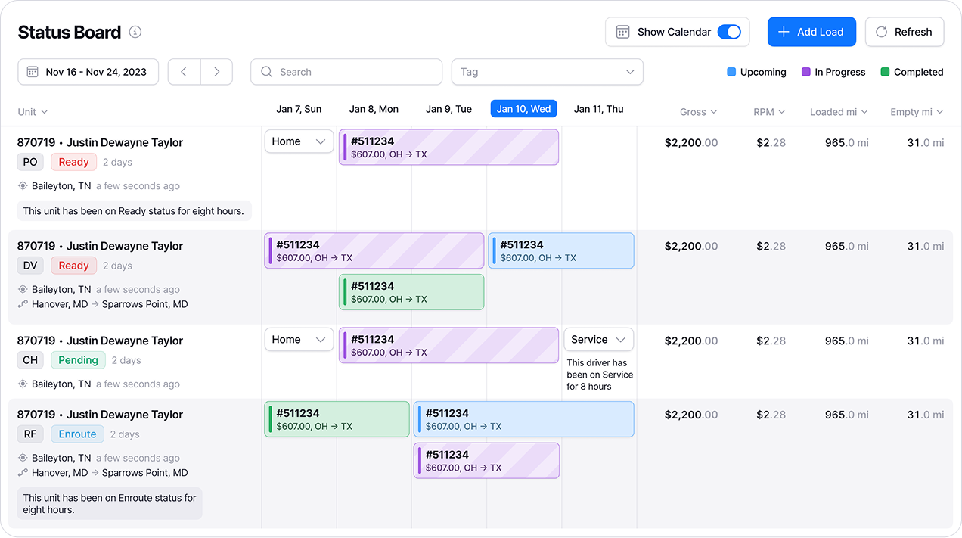Click the green Completed legend swatch
Viewport: 962px width, 538px height.
[885, 72]
